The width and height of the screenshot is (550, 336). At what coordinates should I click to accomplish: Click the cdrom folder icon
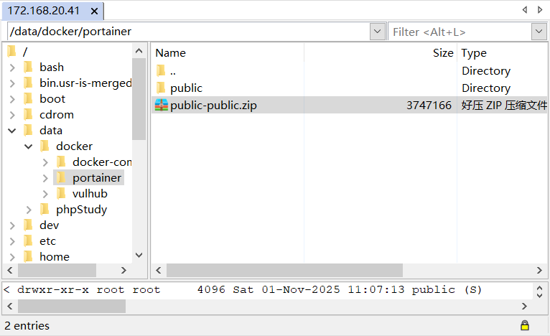28,114
